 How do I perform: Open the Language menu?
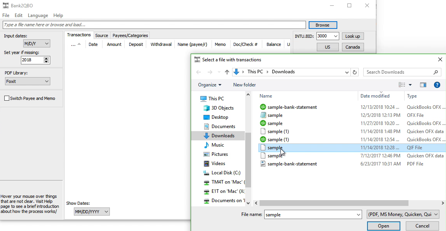click(x=38, y=15)
